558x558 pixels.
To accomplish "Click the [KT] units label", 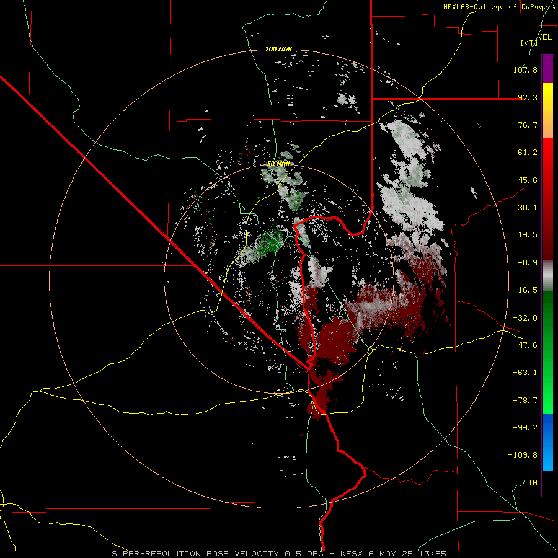I will [x=529, y=43].
